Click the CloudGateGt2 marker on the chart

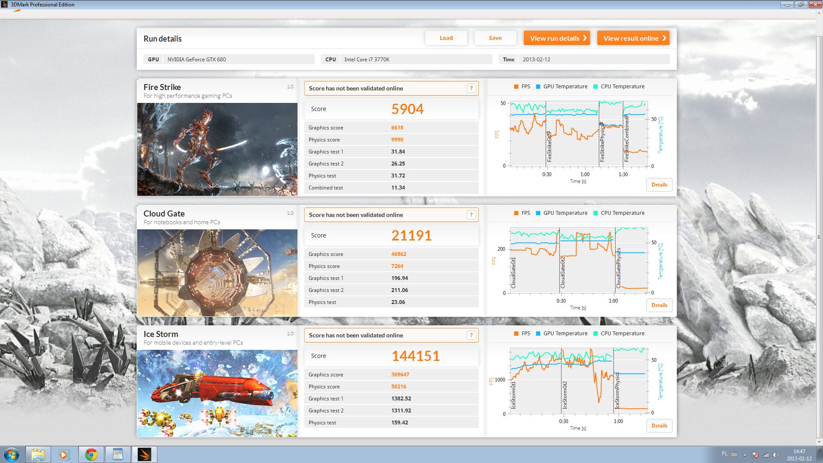coord(562,273)
